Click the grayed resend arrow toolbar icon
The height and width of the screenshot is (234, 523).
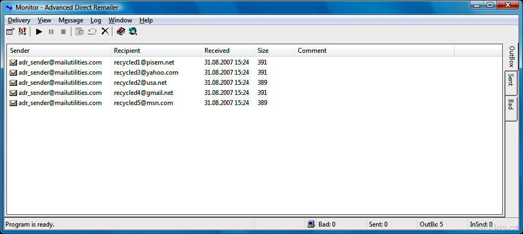pos(92,31)
